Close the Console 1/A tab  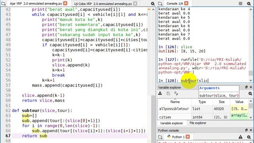[186, 3]
